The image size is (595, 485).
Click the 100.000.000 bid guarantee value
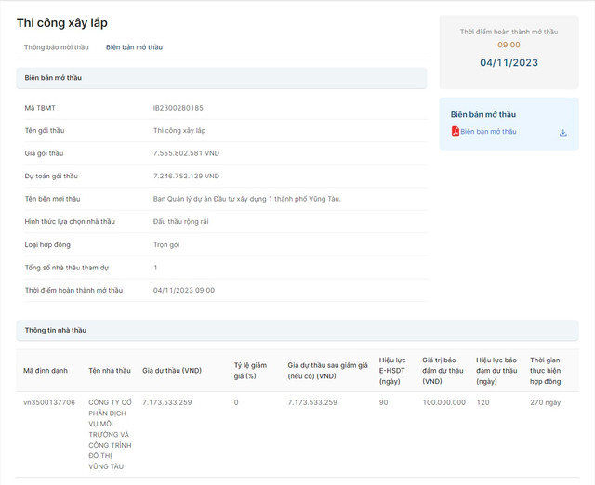pyautogui.click(x=443, y=402)
